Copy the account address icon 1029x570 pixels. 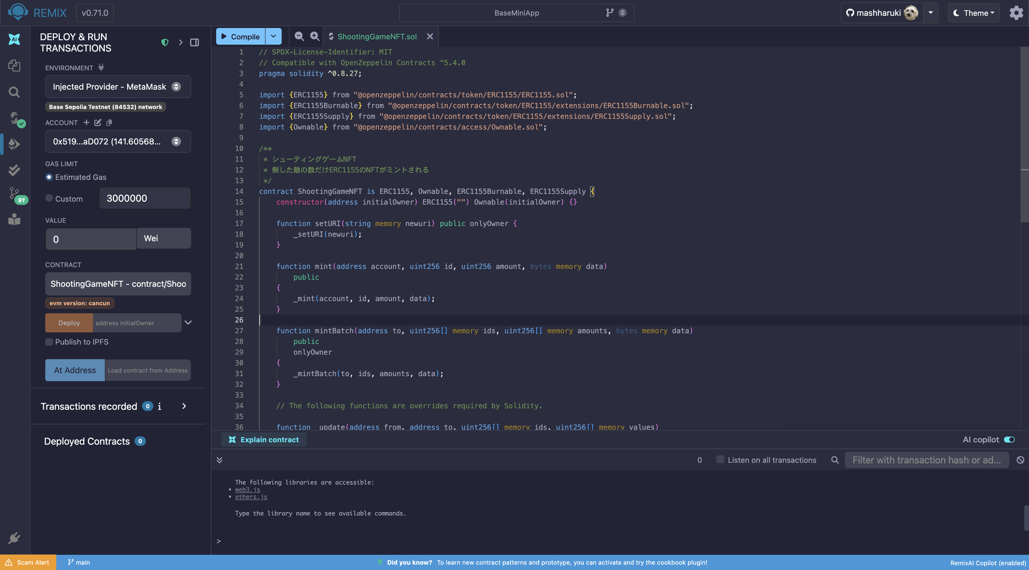[109, 123]
